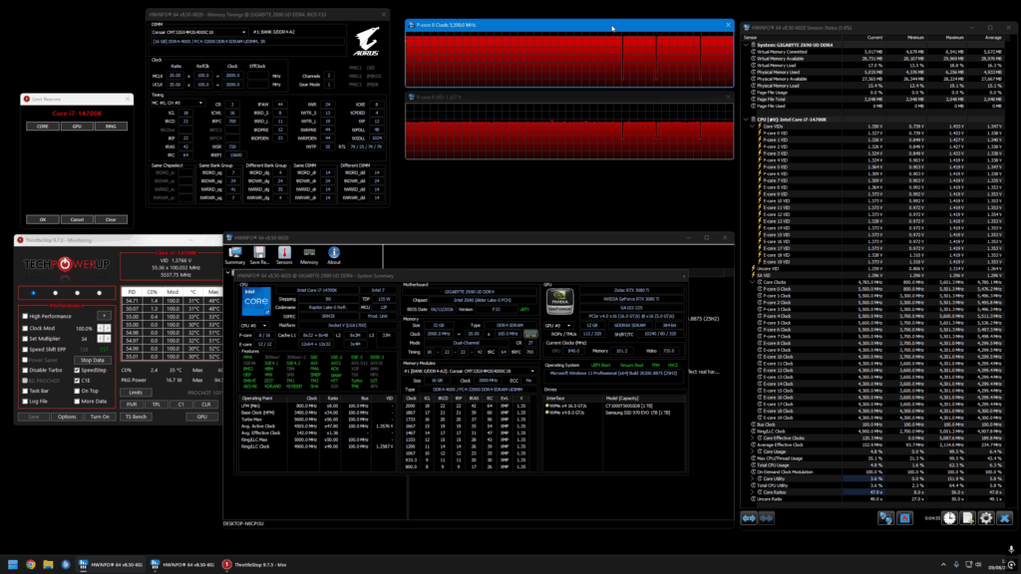Image resolution: width=1021 pixels, height=574 pixels.
Task: Open CPU #0 selector dropdown
Action: (254, 326)
